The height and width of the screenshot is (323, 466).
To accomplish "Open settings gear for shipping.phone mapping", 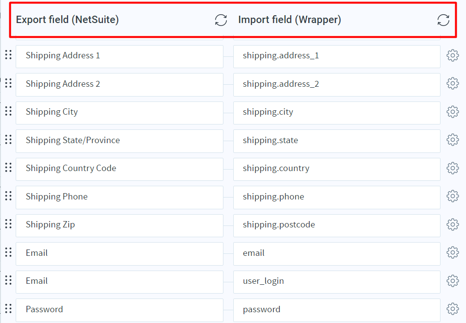I will click(x=453, y=196).
